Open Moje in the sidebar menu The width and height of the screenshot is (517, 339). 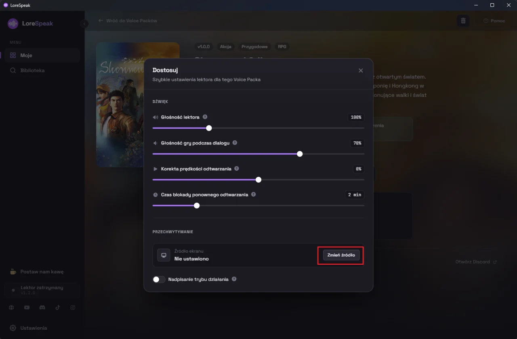click(42, 55)
